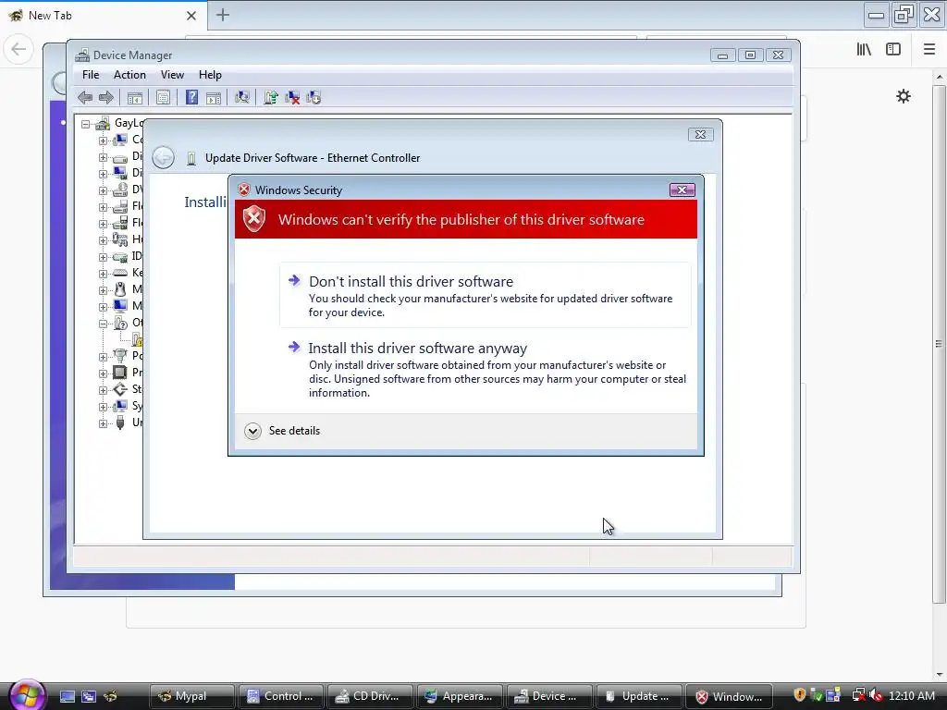Open View menu in Device Manager
Viewport: 947px width, 710px height.
coord(172,75)
